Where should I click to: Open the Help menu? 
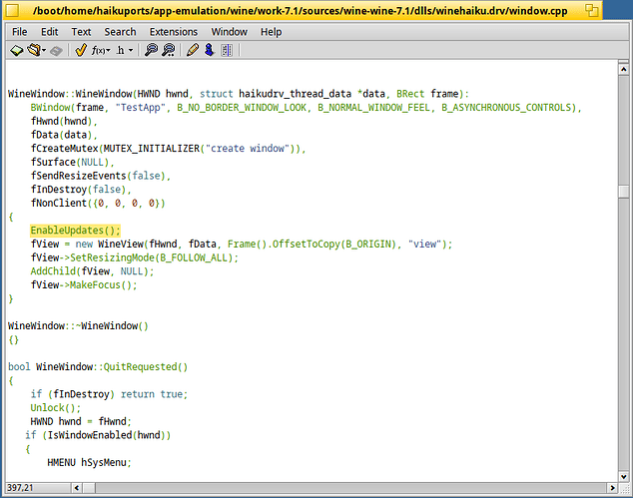click(x=271, y=32)
